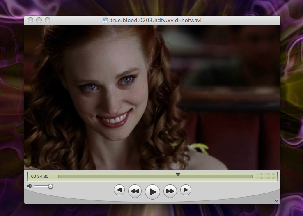
Task: Click the fast forward button
Action: 170,191
